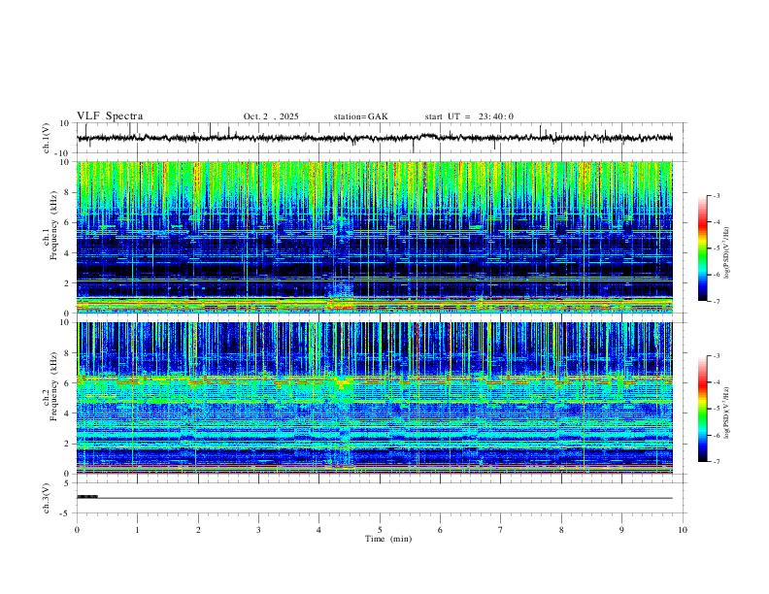Click the upper colorbar tick "-5"
The height and width of the screenshot is (594, 769).
(x=716, y=248)
